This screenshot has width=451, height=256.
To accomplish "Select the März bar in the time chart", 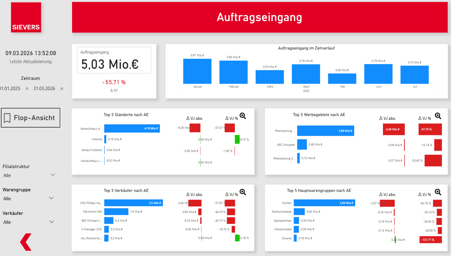I will 270,77.
